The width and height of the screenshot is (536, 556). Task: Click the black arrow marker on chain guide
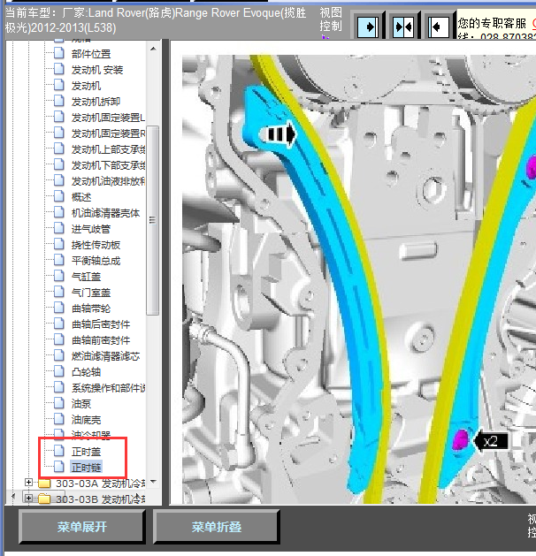(278, 134)
